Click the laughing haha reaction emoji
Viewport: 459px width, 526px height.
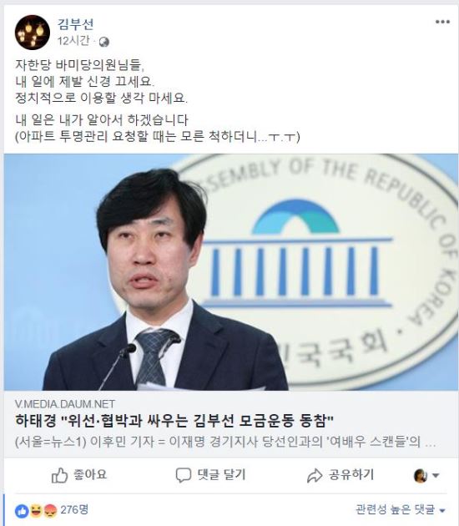tap(36, 511)
